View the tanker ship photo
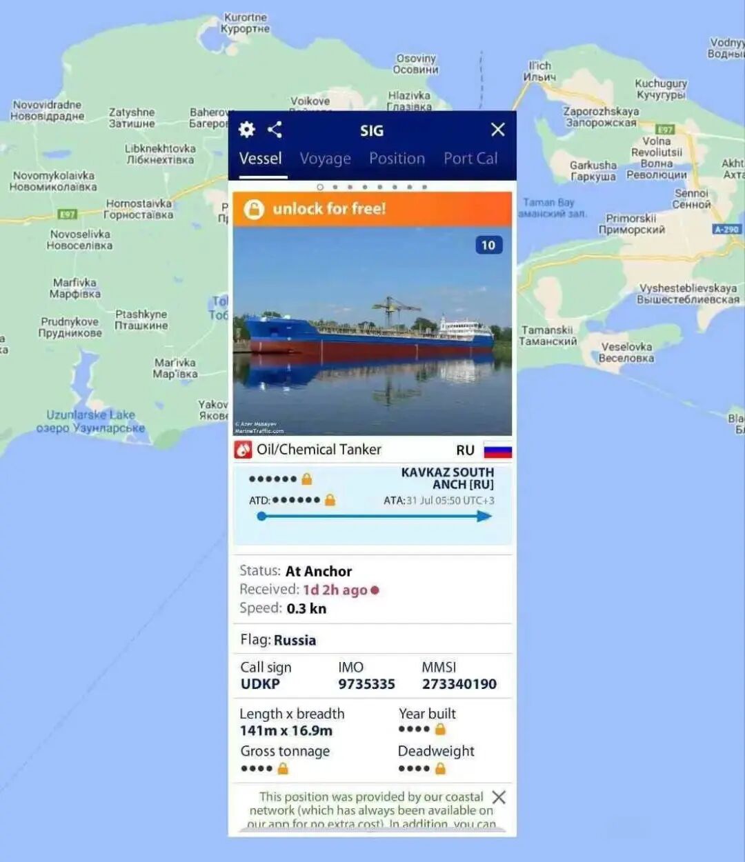Image resolution: width=745 pixels, height=862 pixels. coord(372,331)
